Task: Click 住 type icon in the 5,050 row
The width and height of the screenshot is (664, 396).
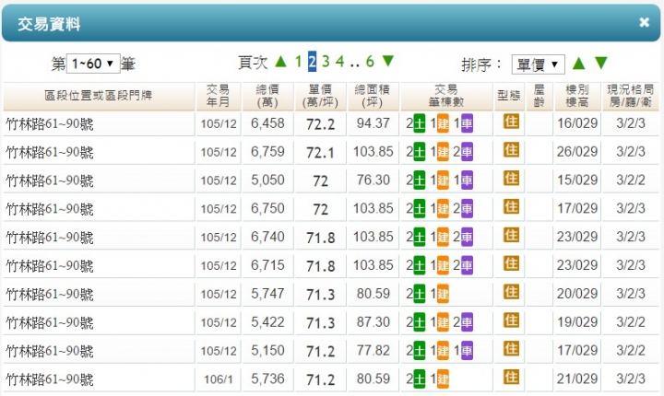Action: (x=511, y=179)
